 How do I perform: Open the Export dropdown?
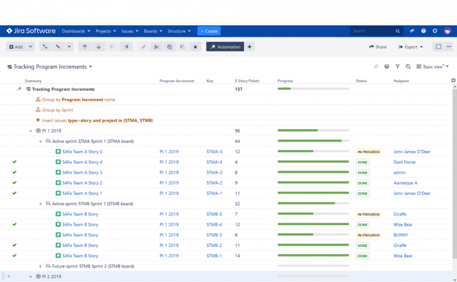click(411, 46)
